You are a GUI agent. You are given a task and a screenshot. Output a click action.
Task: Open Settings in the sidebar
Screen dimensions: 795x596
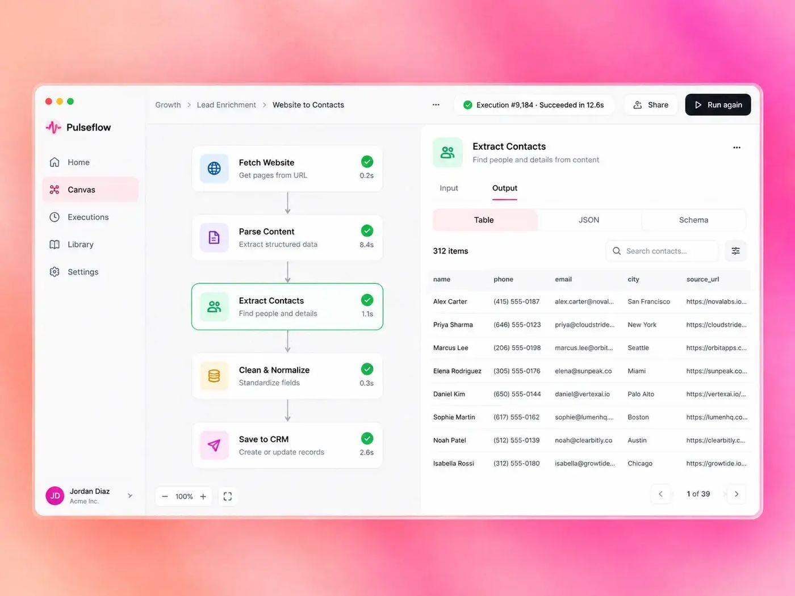pos(90,272)
